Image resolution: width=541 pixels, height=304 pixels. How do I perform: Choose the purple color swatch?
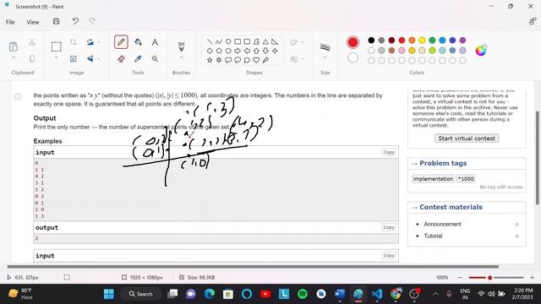point(462,41)
